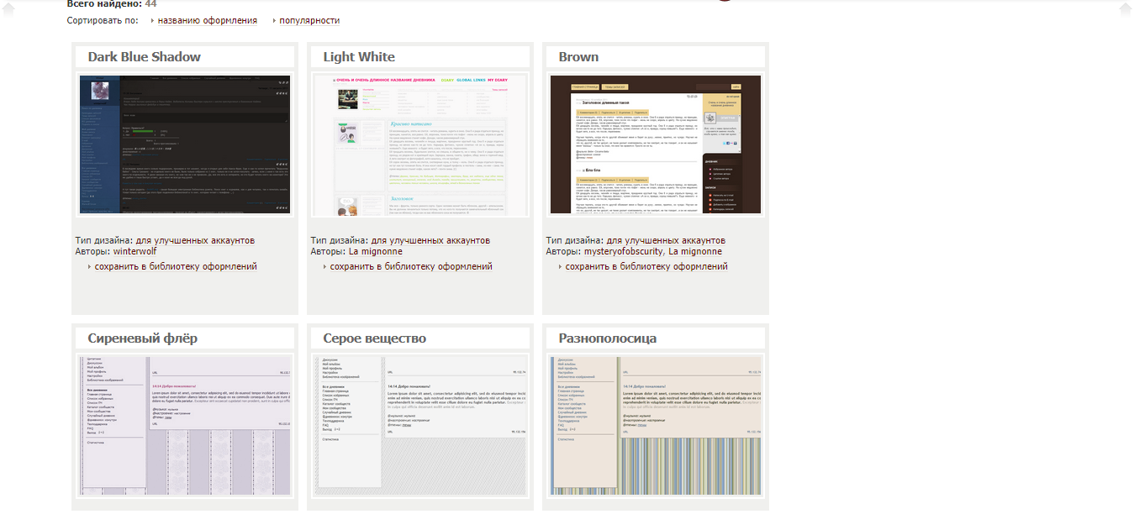Open author «La mignonne» under Light White

coord(375,250)
